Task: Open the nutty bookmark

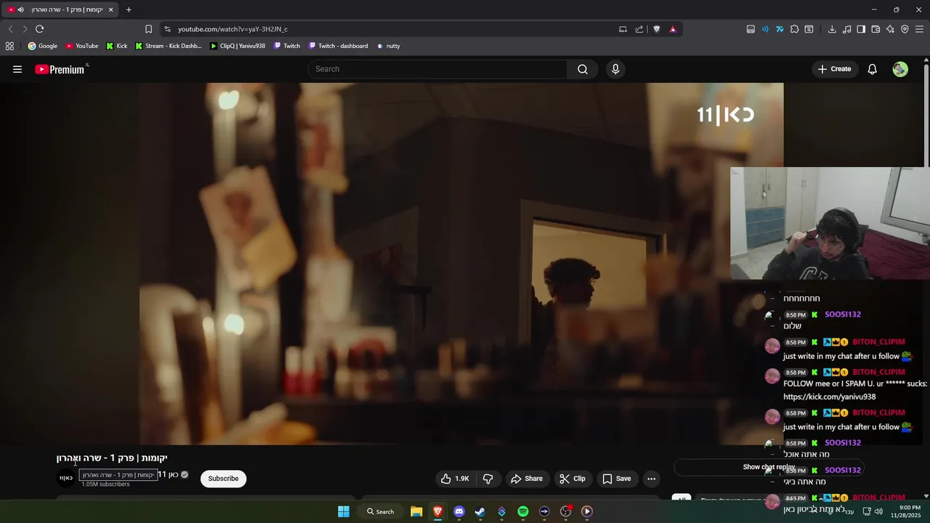Action: pos(388,46)
